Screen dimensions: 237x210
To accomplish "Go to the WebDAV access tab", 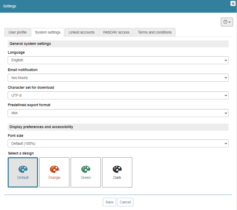I will click(116, 32).
